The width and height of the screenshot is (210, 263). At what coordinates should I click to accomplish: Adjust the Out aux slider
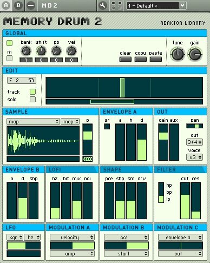tap(174, 142)
